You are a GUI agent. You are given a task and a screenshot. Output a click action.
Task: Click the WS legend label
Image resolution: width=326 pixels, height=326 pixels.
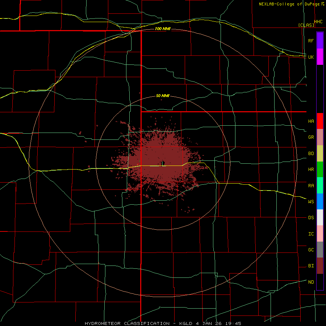311,202
